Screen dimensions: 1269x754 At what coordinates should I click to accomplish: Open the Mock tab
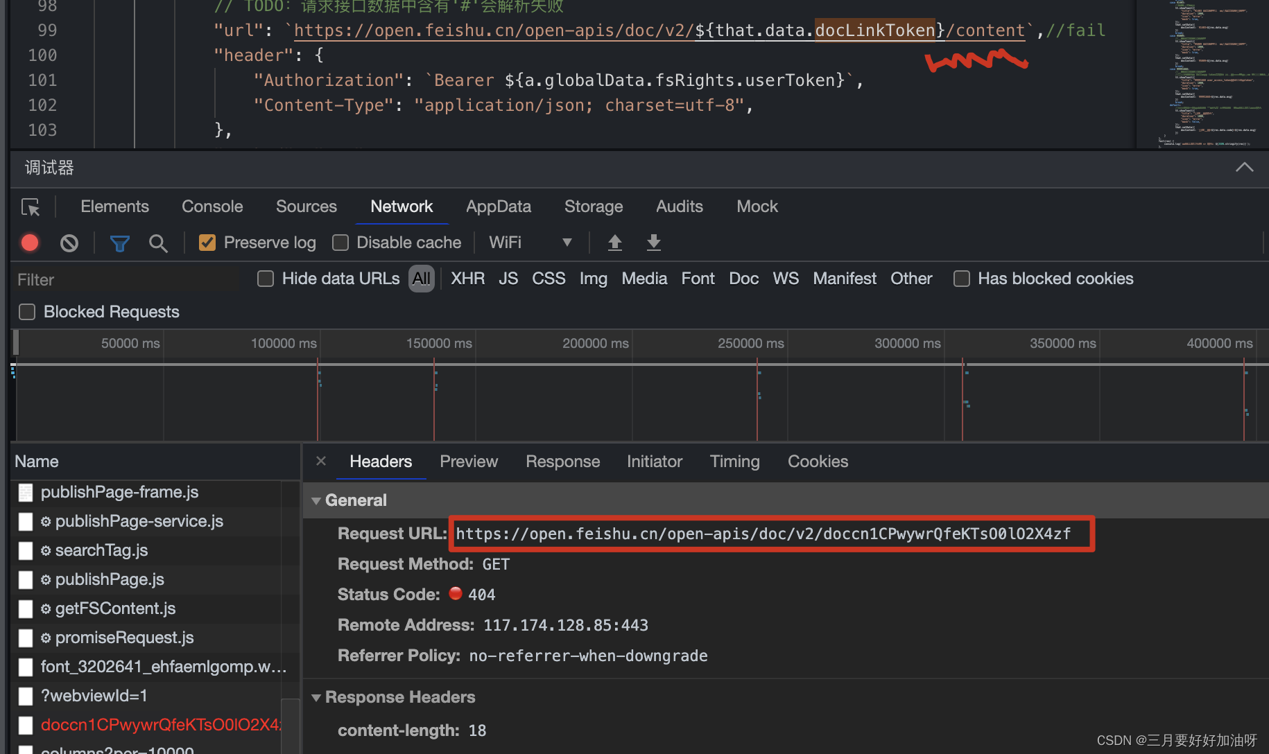tap(757, 207)
